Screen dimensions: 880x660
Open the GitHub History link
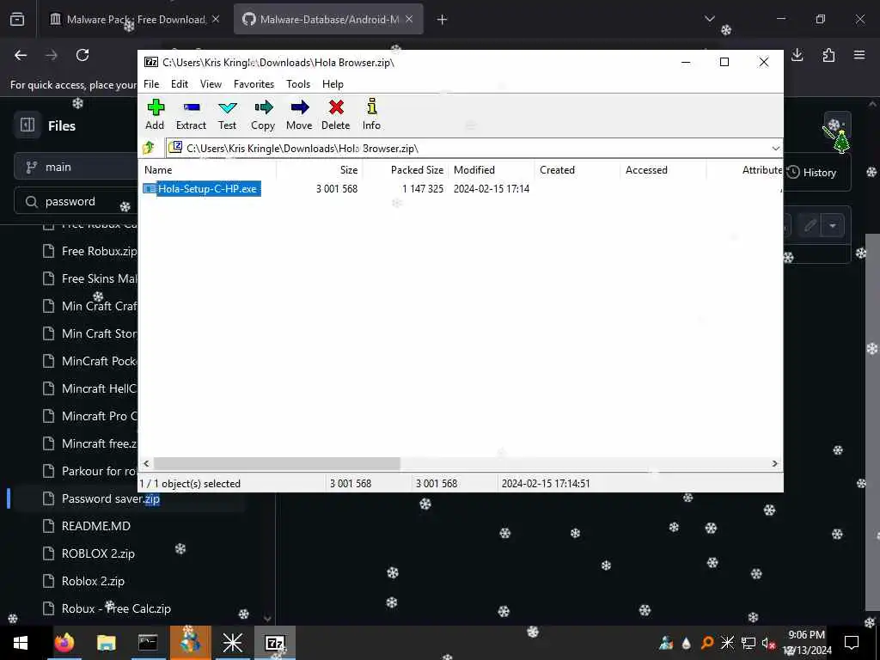[x=811, y=172]
